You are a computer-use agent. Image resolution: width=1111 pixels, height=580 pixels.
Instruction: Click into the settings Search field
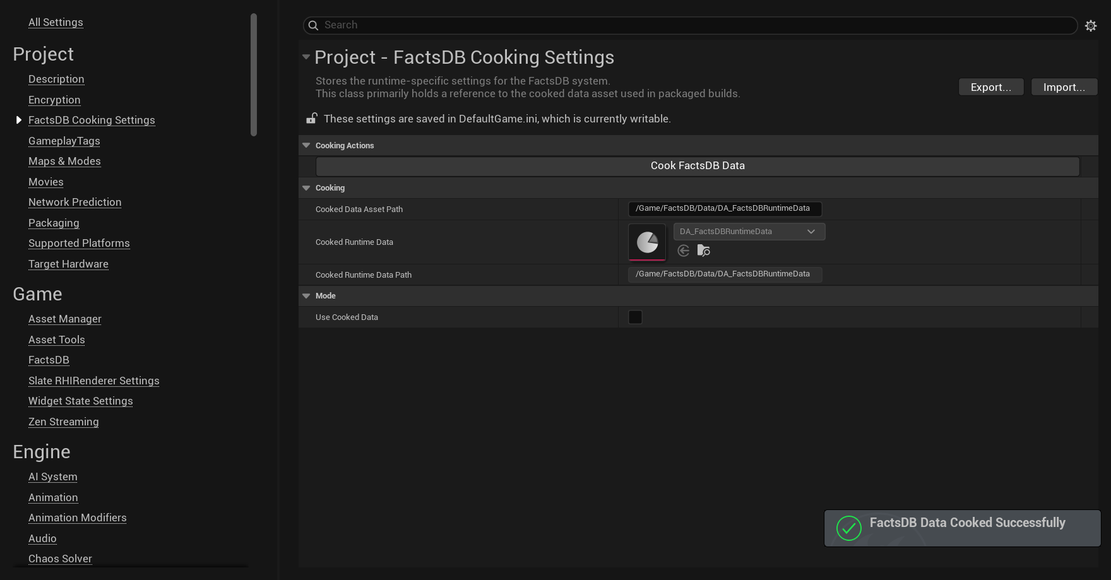coord(690,25)
